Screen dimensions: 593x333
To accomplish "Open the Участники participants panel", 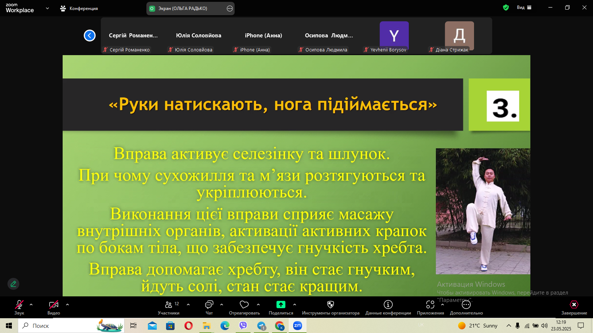I will pyautogui.click(x=169, y=307).
